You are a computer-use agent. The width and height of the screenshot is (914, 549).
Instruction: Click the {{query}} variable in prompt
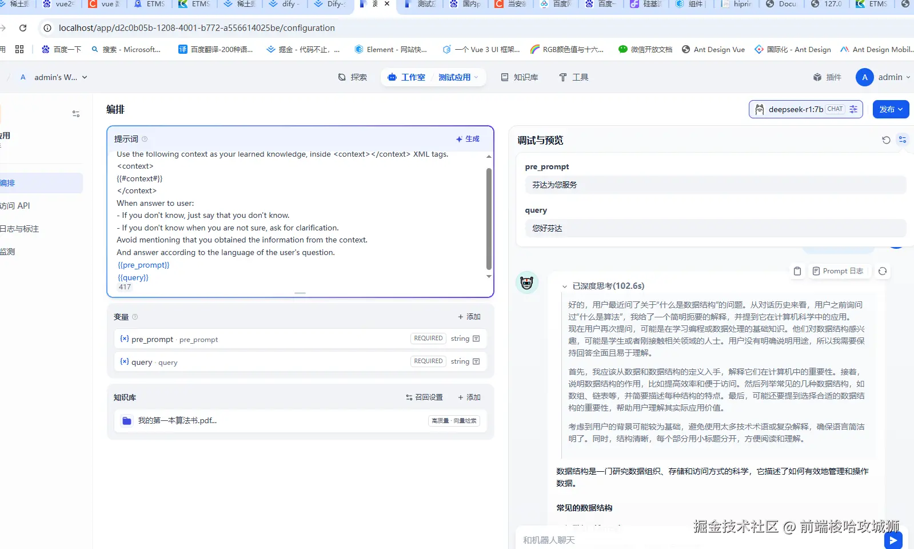133,277
